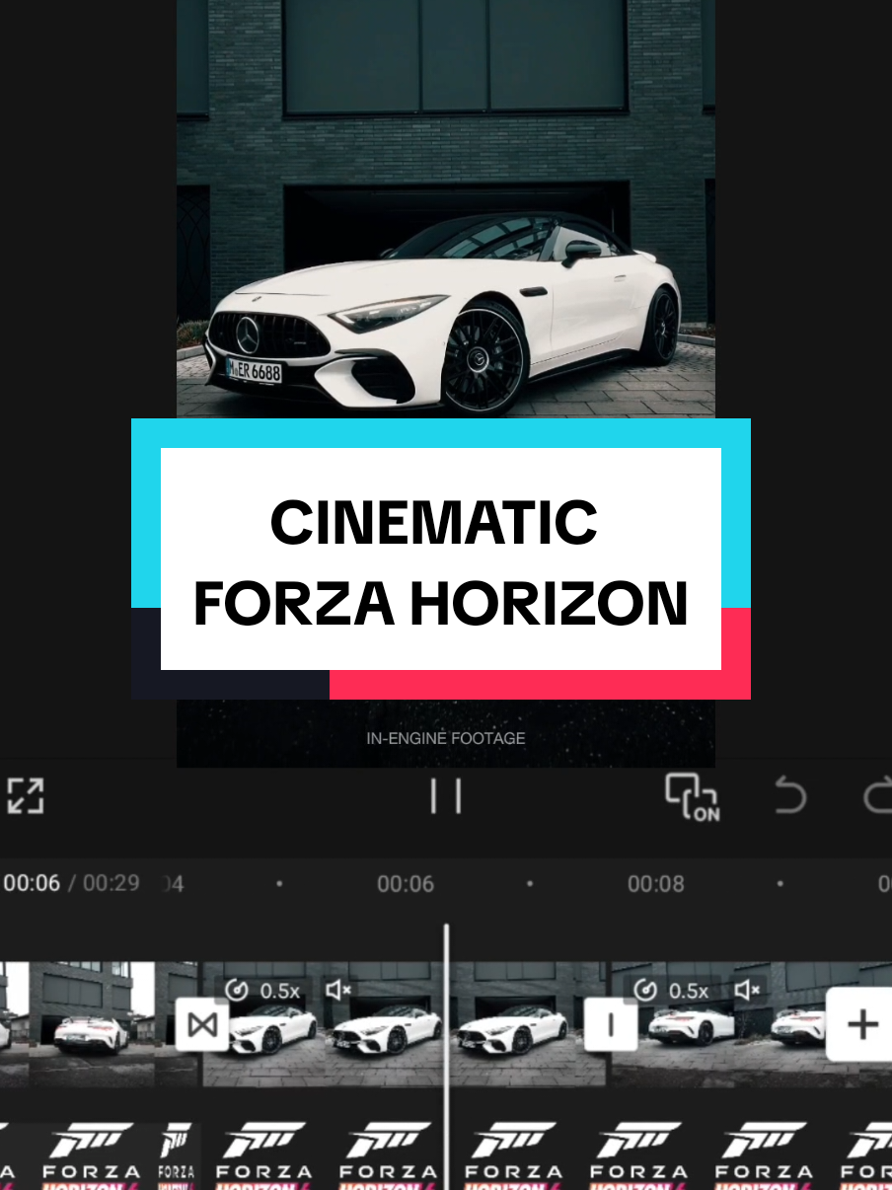This screenshot has width=892, height=1190.
Task: Open the white I-shaped transition marker
Action: 610,1025
